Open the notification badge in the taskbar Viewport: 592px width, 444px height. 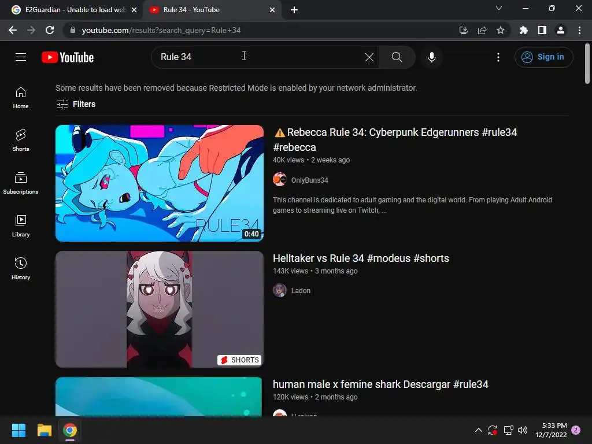click(576, 430)
